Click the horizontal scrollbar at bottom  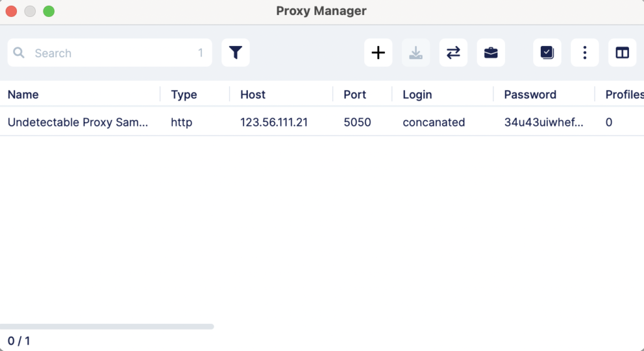pyautogui.click(x=107, y=326)
